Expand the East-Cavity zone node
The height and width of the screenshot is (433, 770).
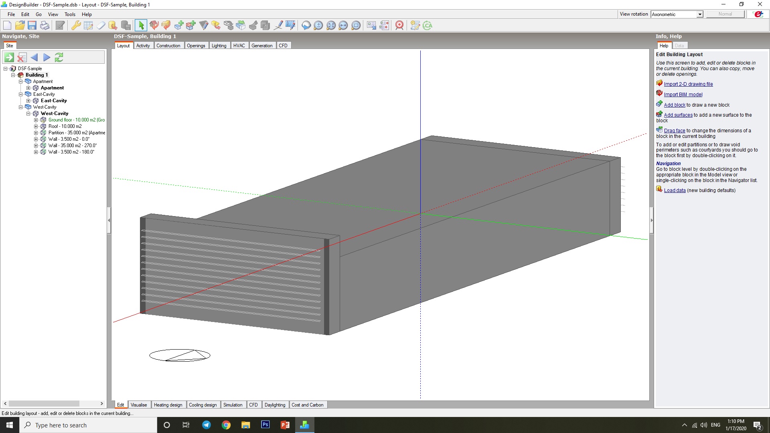click(28, 101)
